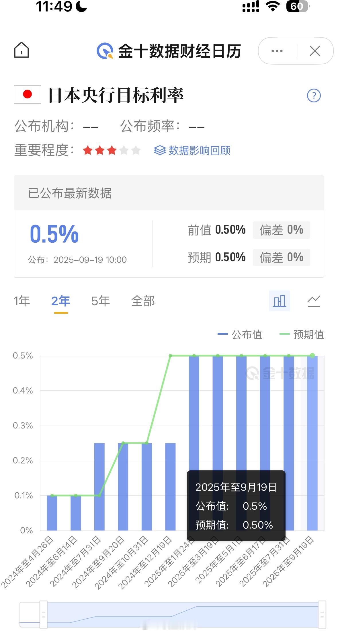The width and height of the screenshot is (338, 633).
Task: Tap the large 0.5% latest value
Action: click(54, 234)
